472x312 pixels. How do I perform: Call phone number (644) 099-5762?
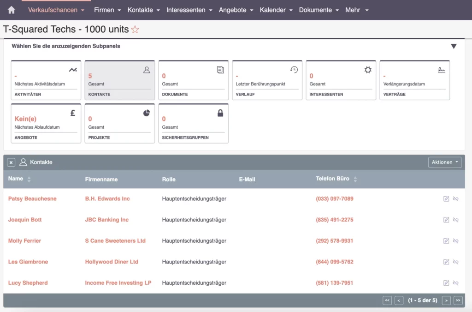335,262
